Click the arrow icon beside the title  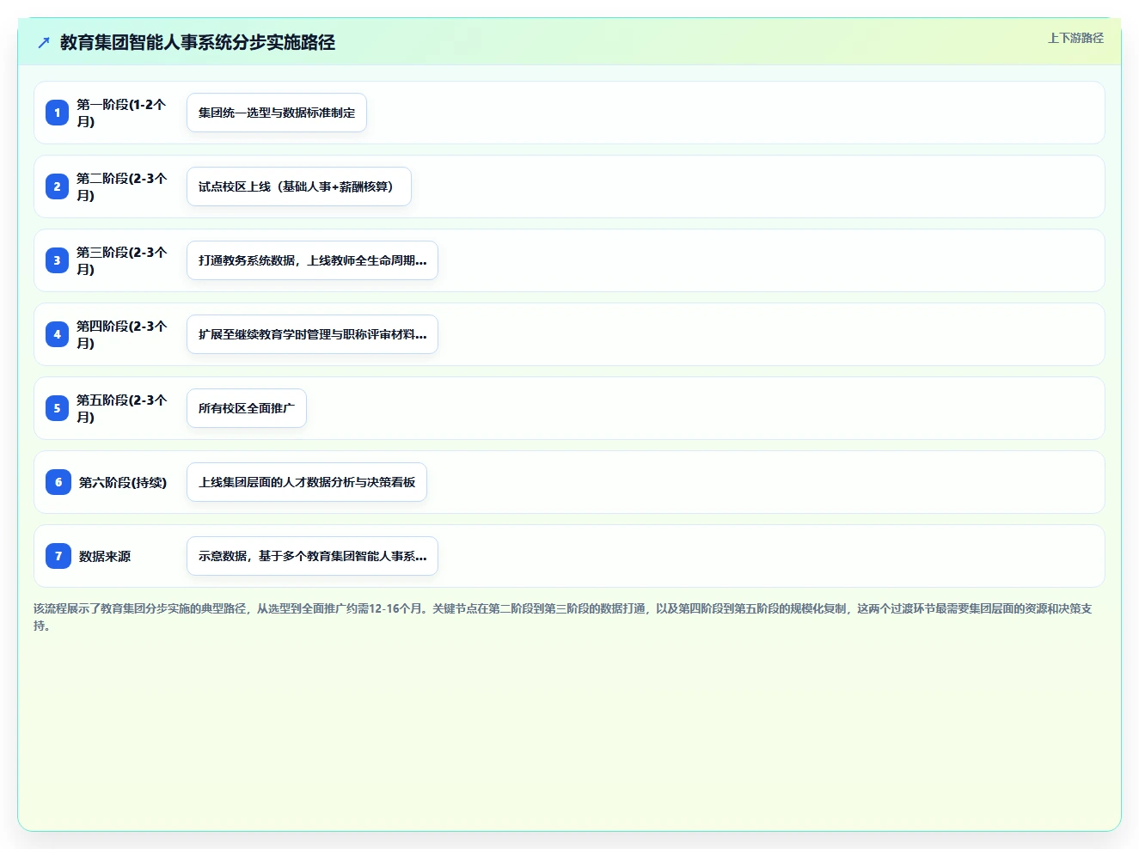(44, 42)
